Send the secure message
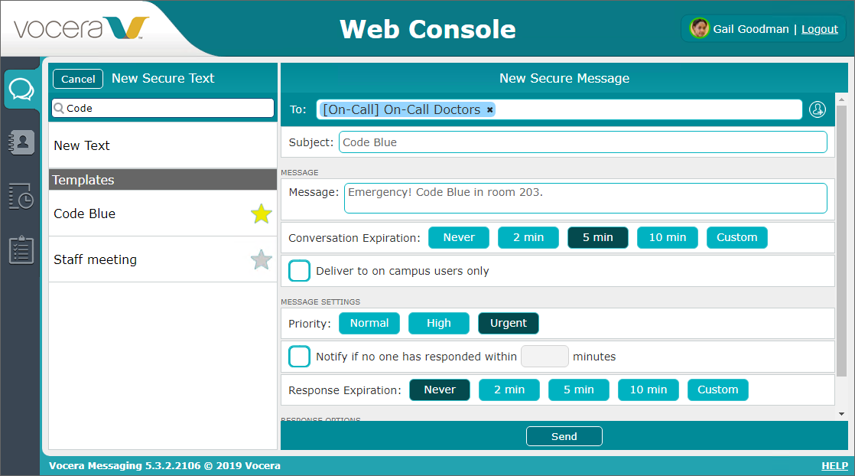The height and width of the screenshot is (476, 855). pos(564,436)
